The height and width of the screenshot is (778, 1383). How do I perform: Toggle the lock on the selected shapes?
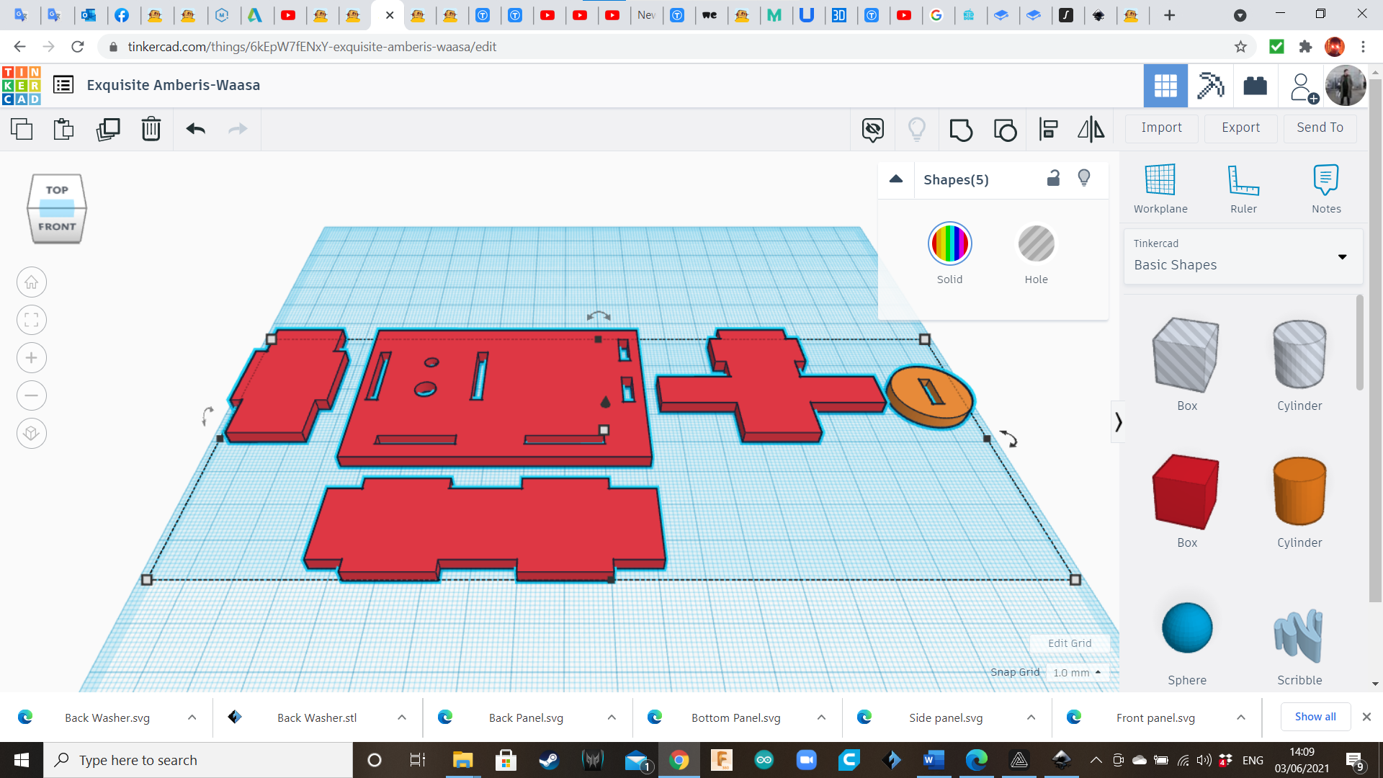[x=1054, y=178]
